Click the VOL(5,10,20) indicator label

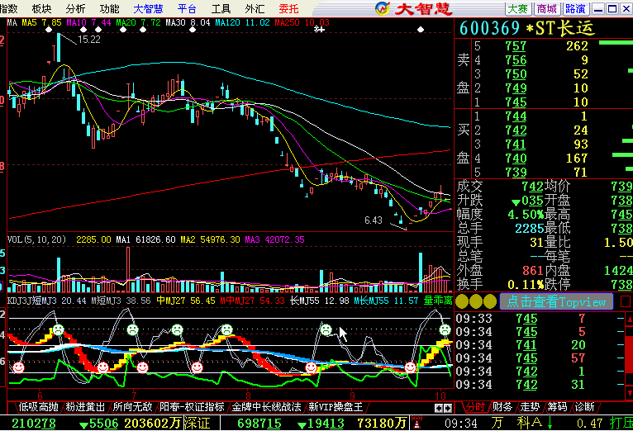(36, 239)
